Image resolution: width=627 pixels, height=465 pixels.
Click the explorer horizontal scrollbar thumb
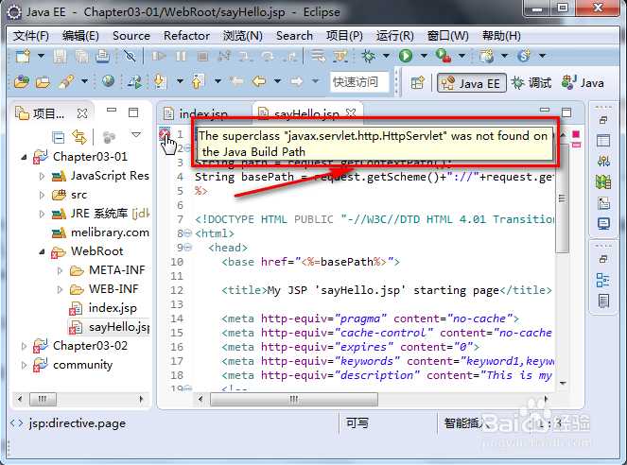[x=43, y=399]
